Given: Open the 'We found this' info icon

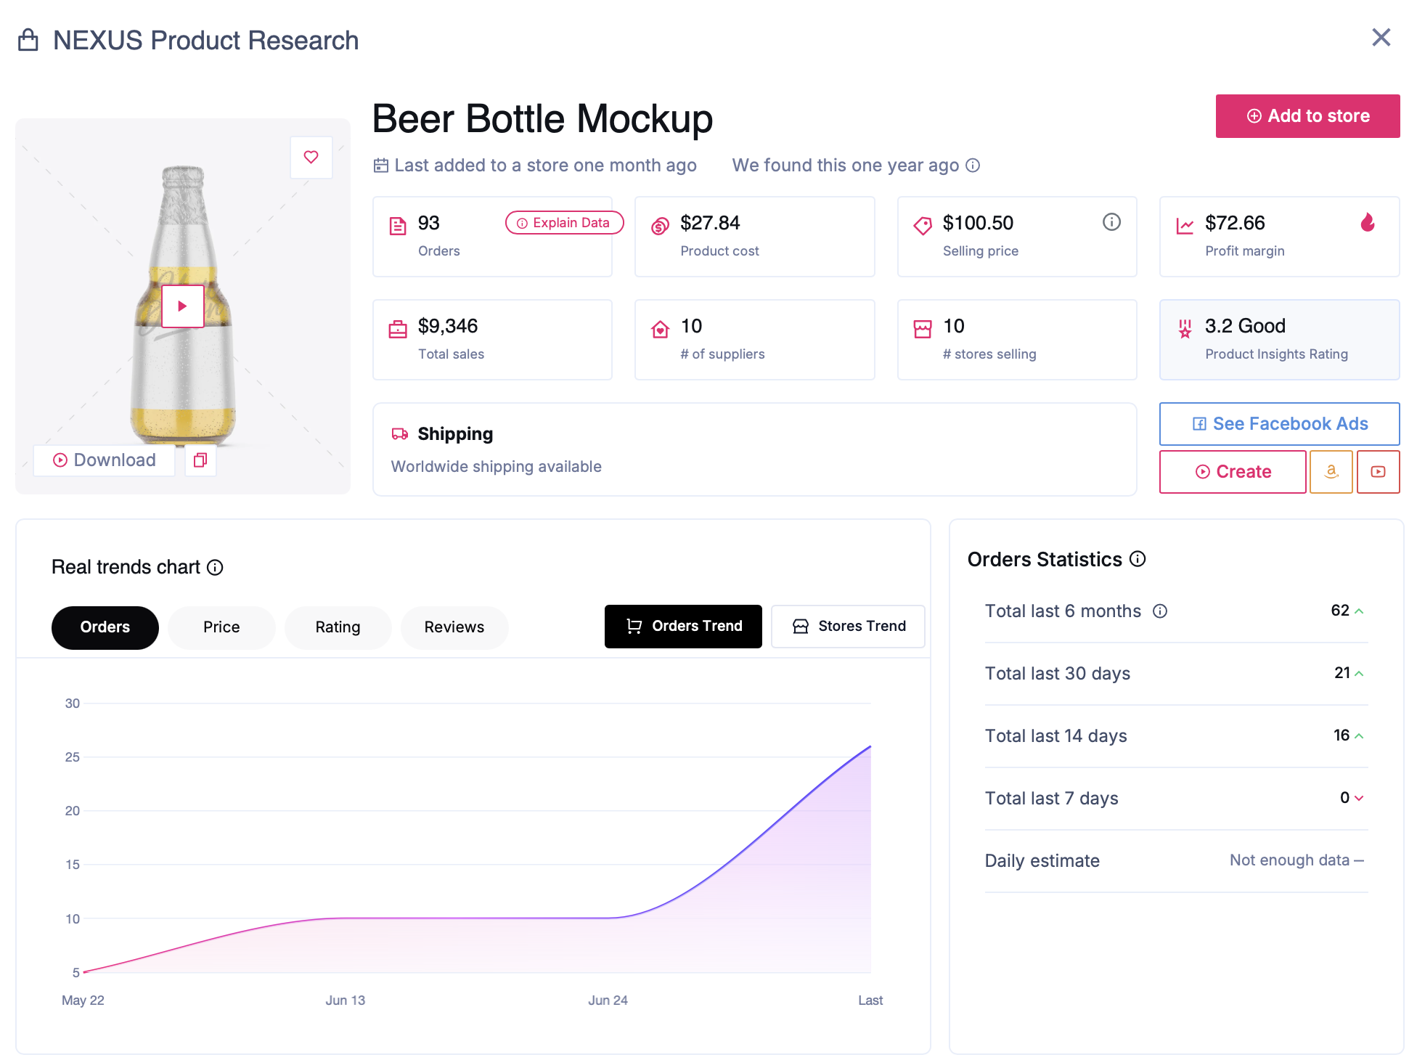Looking at the screenshot, I should [973, 166].
